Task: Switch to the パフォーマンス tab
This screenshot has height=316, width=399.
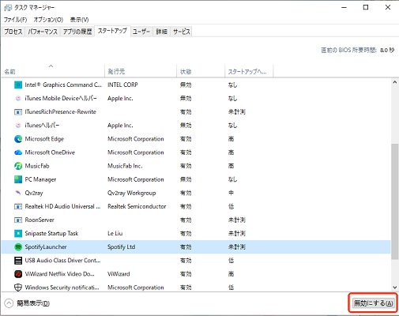Action: click(43, 32)
